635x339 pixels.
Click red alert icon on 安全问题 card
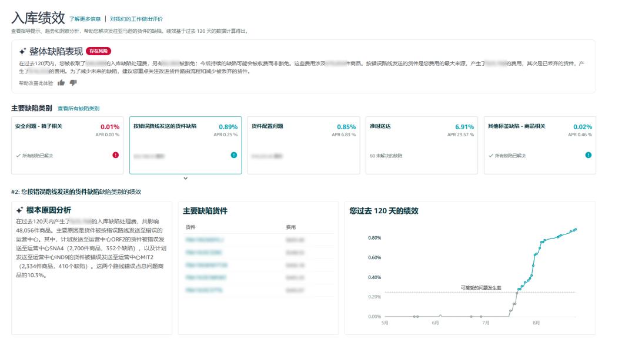pyautogui.click(x=115, y=155)
